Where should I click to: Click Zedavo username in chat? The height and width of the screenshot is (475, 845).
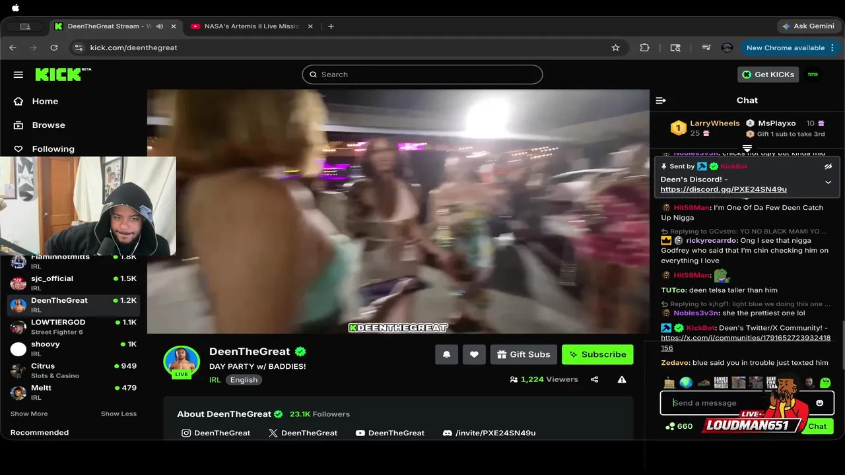pos(675,363)
